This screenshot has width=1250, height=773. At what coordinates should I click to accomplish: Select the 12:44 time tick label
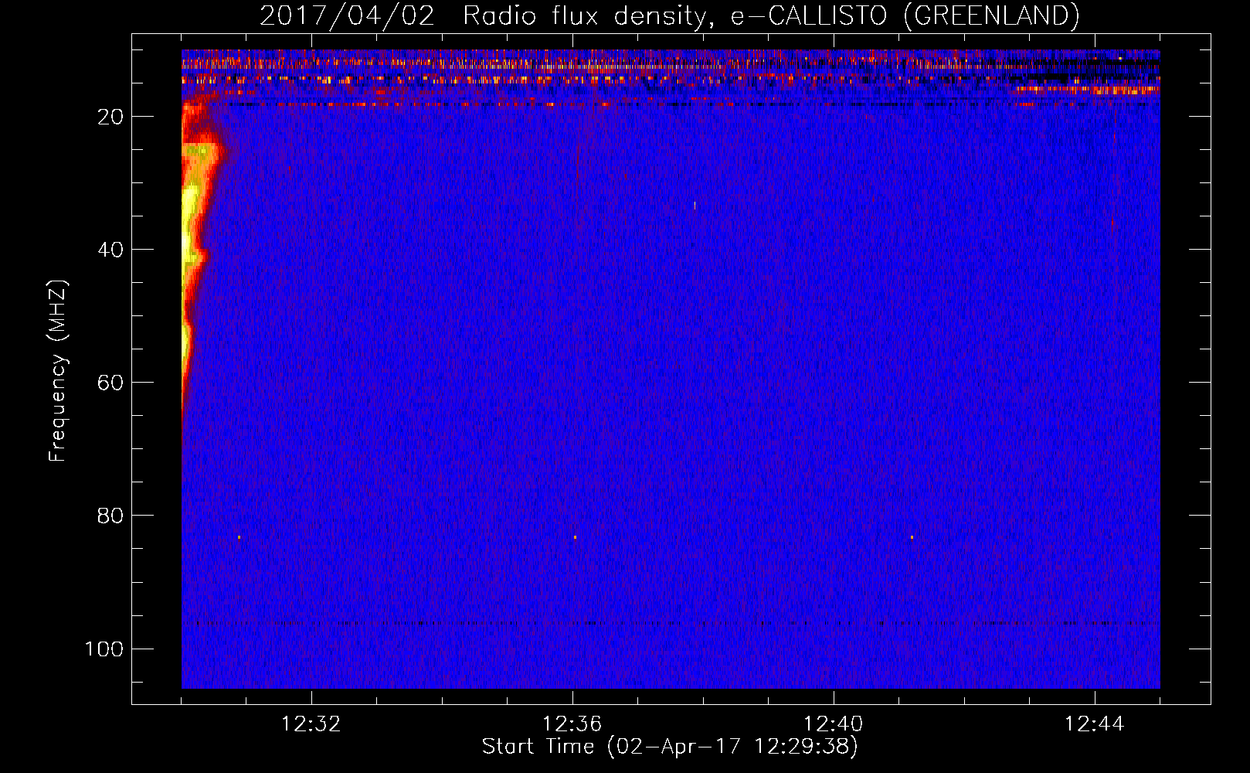tap(1095, 724)
